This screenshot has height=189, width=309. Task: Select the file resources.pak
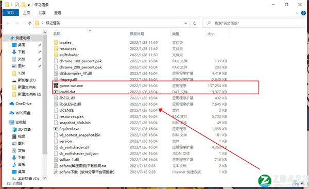click(x=72, y=116)
